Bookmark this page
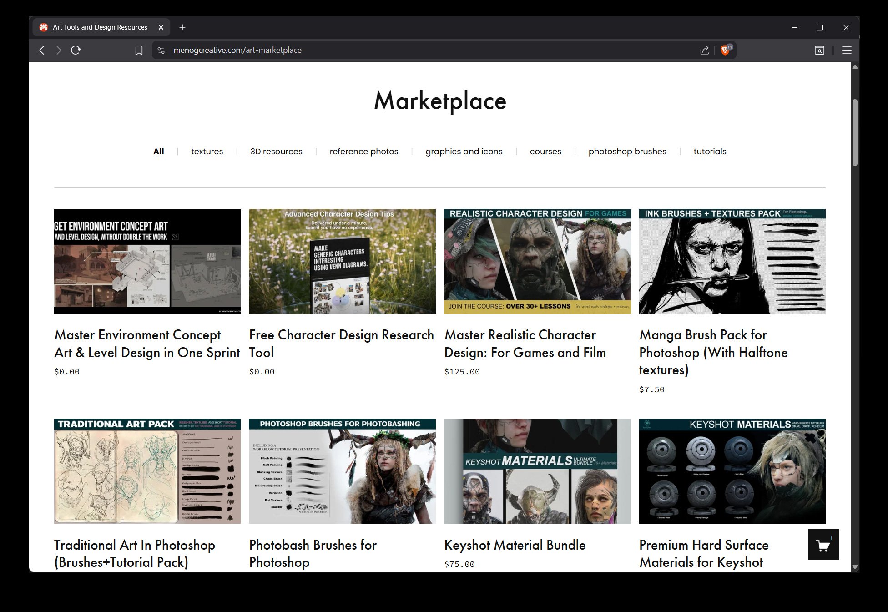 139,51
